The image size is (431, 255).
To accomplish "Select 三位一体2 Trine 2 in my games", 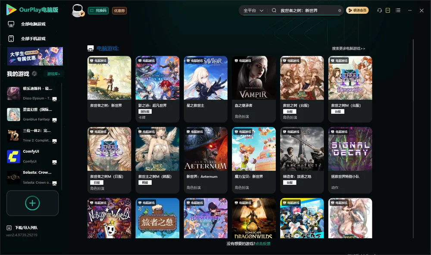I will [x=32, y=135].
